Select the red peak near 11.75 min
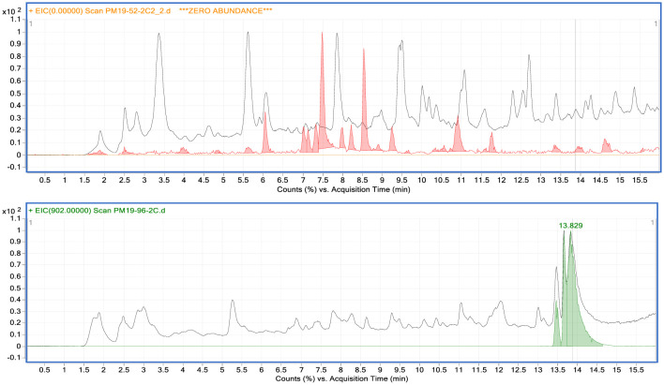The height and width of the screenshot is (385, 664). click(x=491, y=143)
